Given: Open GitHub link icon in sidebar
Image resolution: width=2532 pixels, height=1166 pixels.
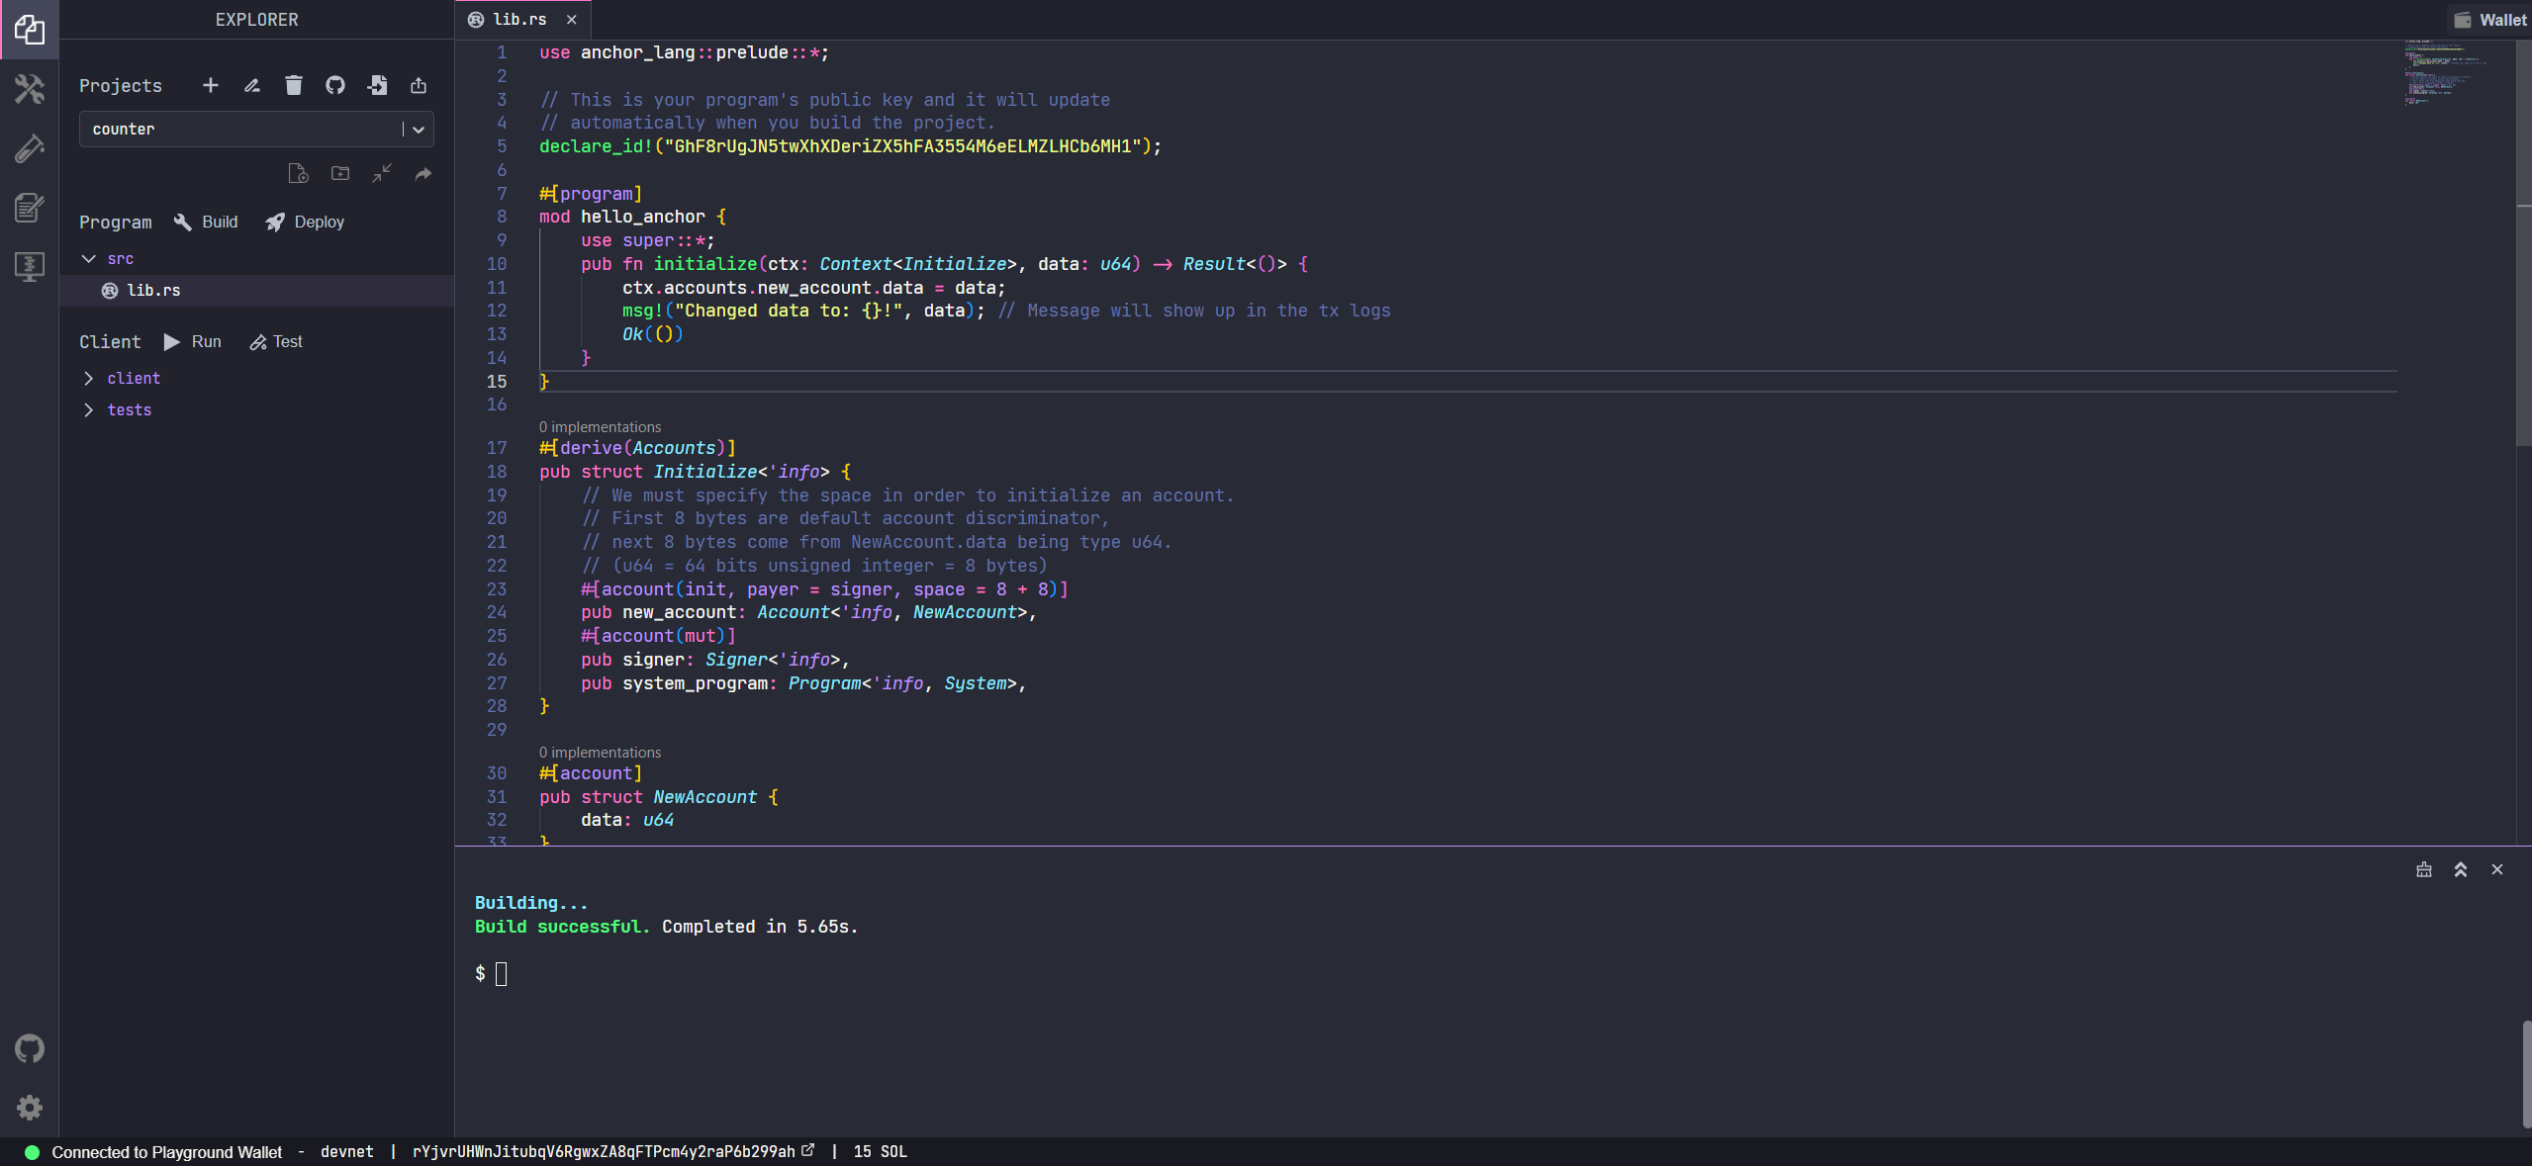Looking at the screenshot, I should [29, 1048].
